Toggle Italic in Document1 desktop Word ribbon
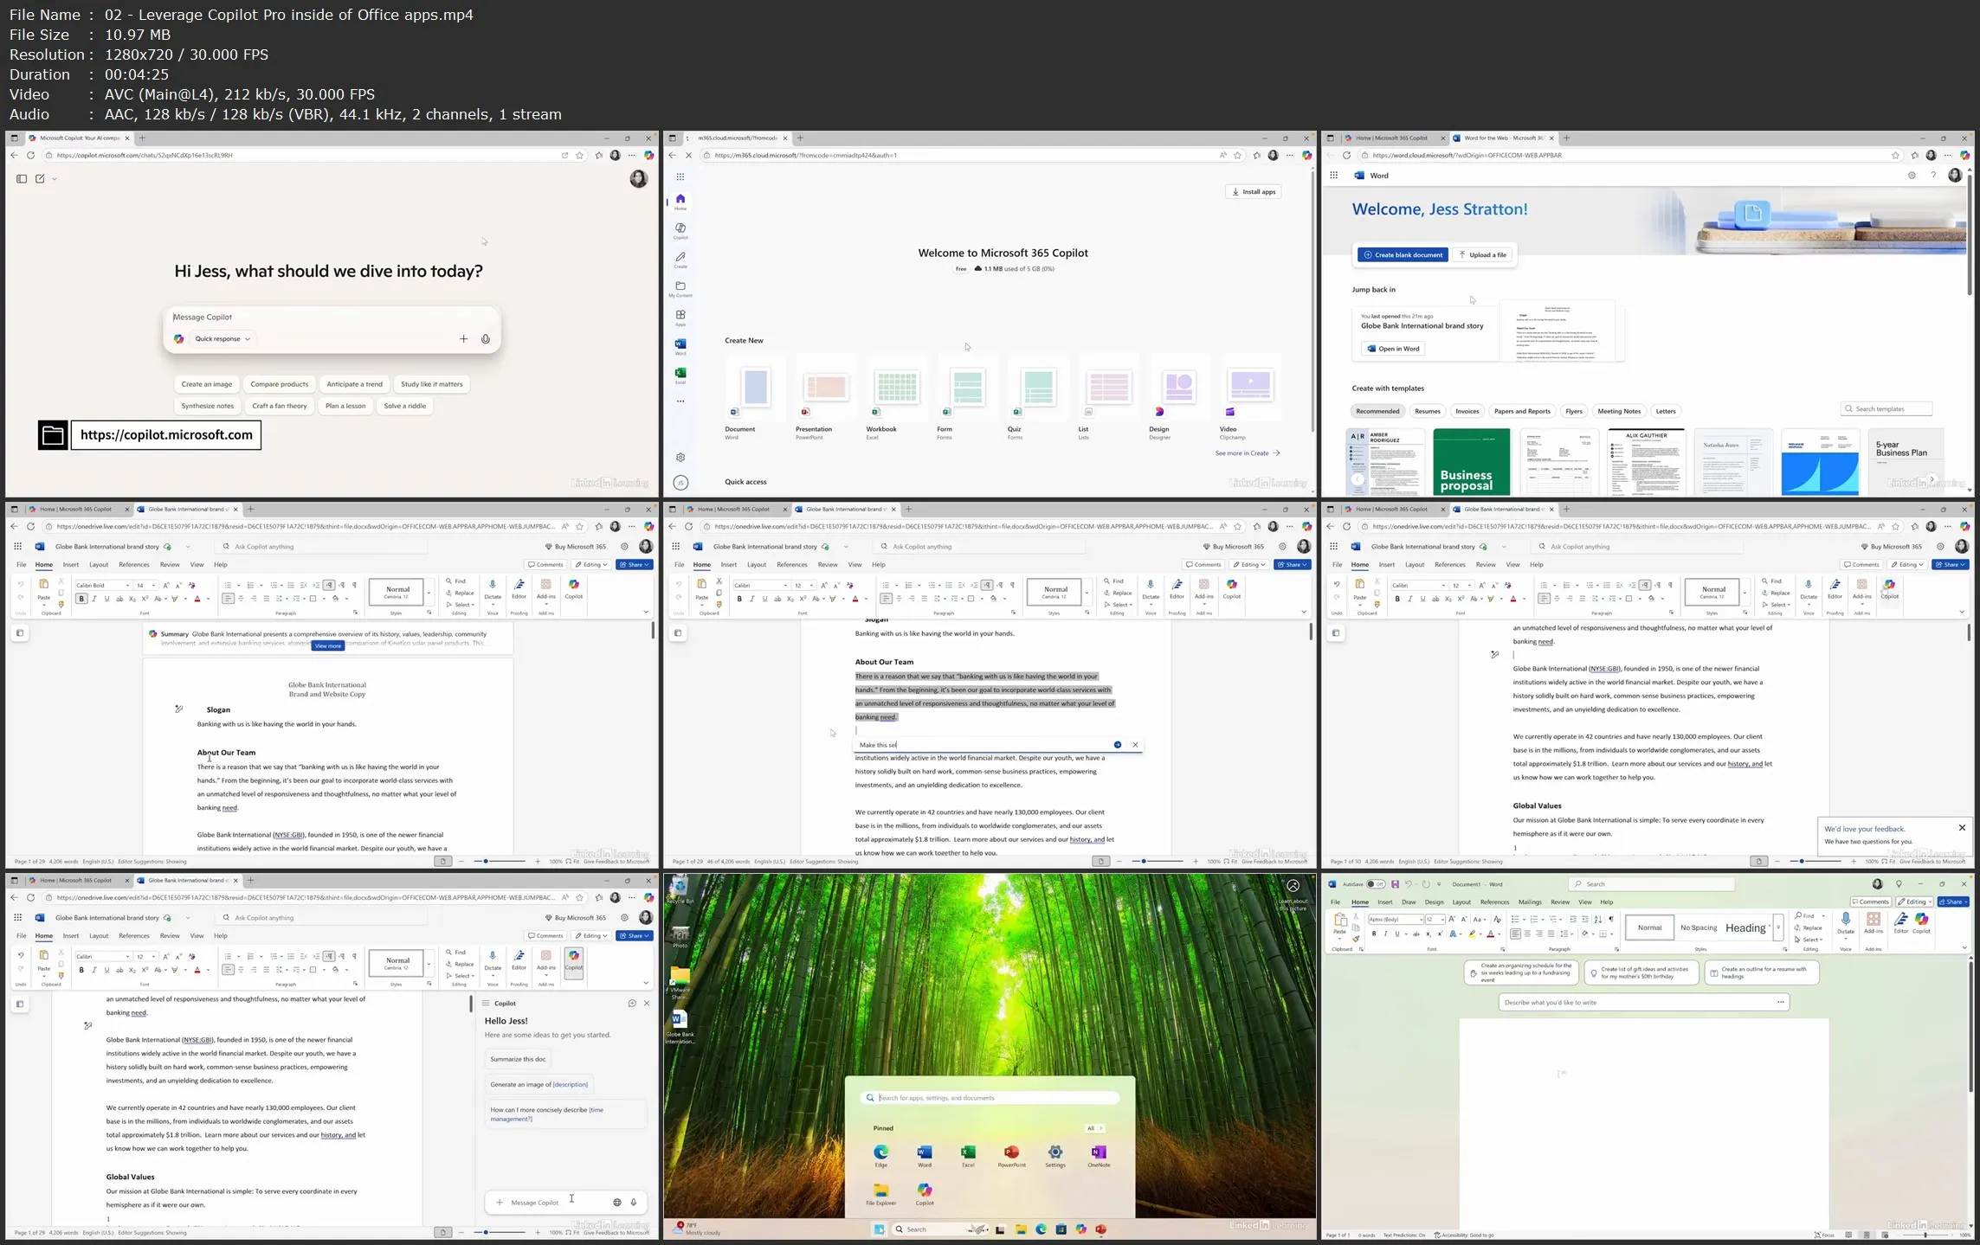The height and width of the screenshot is (1245, 1980). [x=1385, y=934]
